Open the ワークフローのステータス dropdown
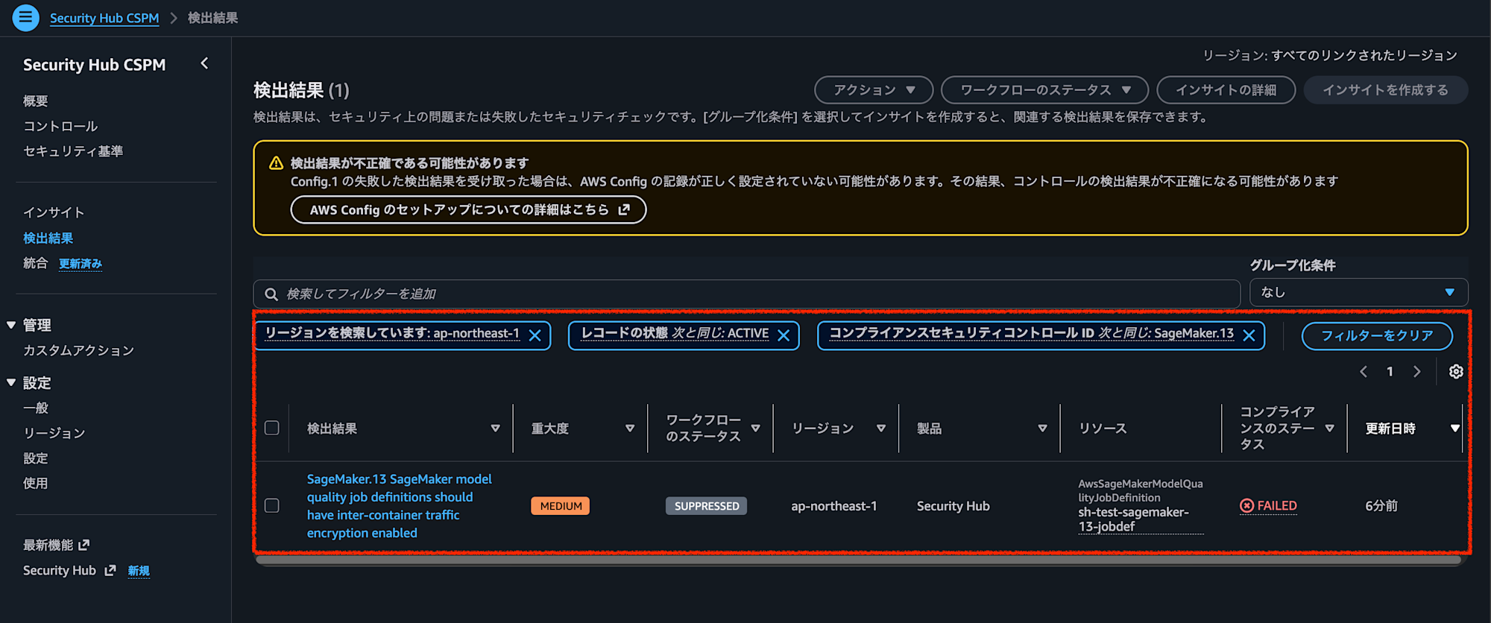This screenshot has width=1491, height=623. pyautogui.click(x=1044, y=90)
